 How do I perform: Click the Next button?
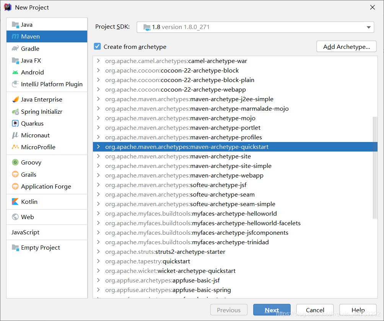tap(272, 310)
